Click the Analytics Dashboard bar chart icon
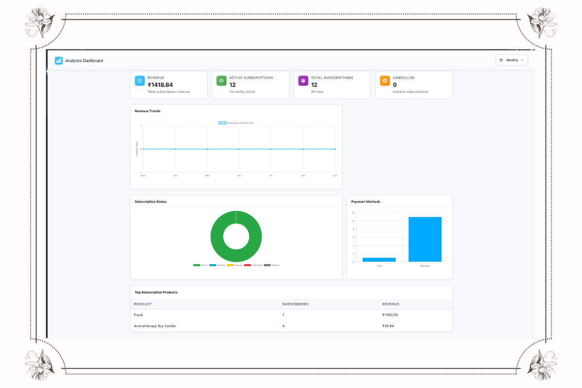The image size is (582, 388). pyautogui.click(x=59, y=61)
